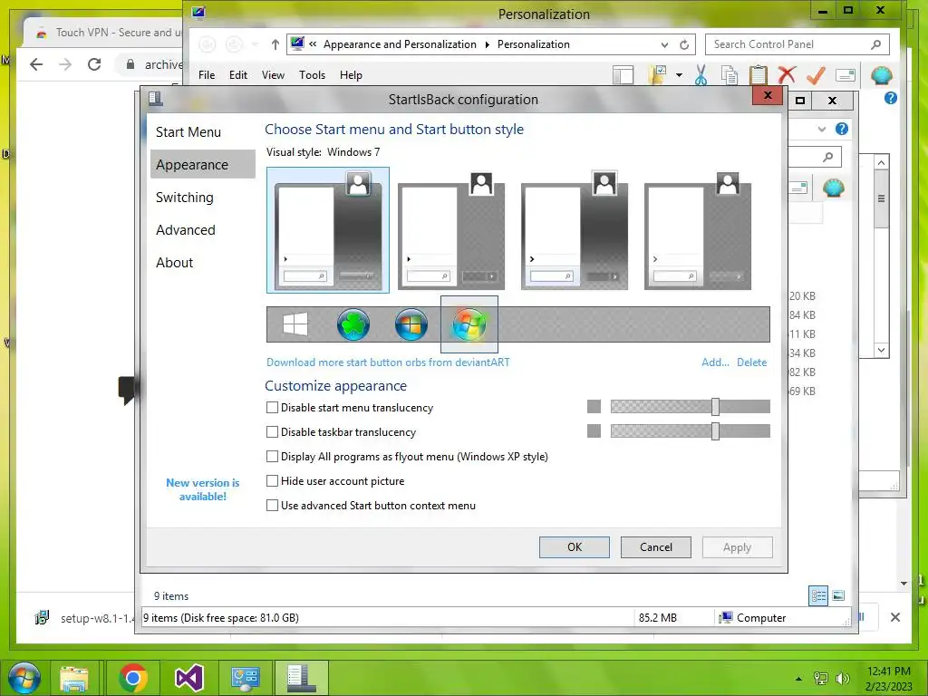
Task: Select the Windows 8 flat logo start orb
Action: [x=295, y=324]
